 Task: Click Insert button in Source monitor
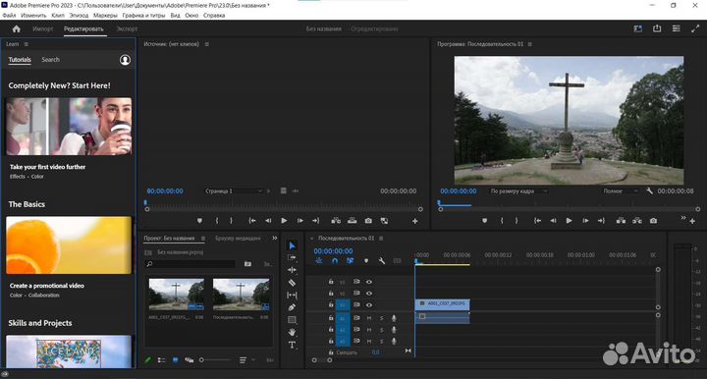tap(336, 221)
